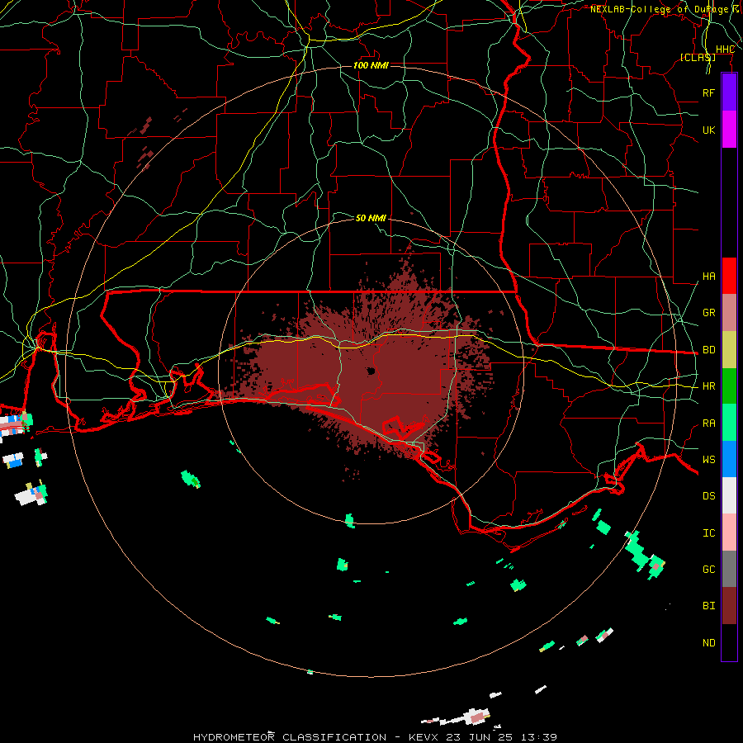Click the WS legend label text

tap(709, 460)
